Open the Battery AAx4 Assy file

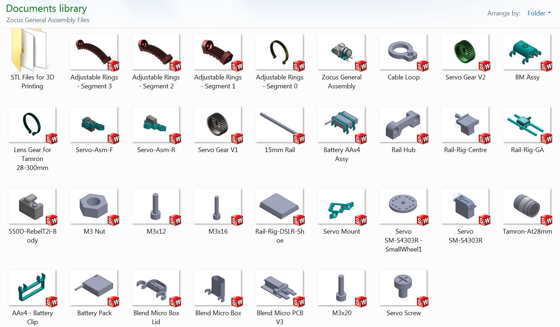(341, 125)
